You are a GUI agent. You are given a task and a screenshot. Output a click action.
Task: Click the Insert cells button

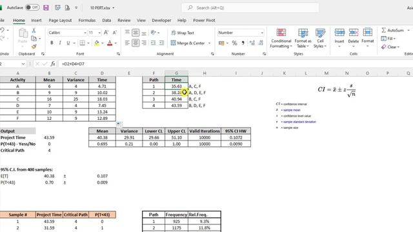click(339, 38)
